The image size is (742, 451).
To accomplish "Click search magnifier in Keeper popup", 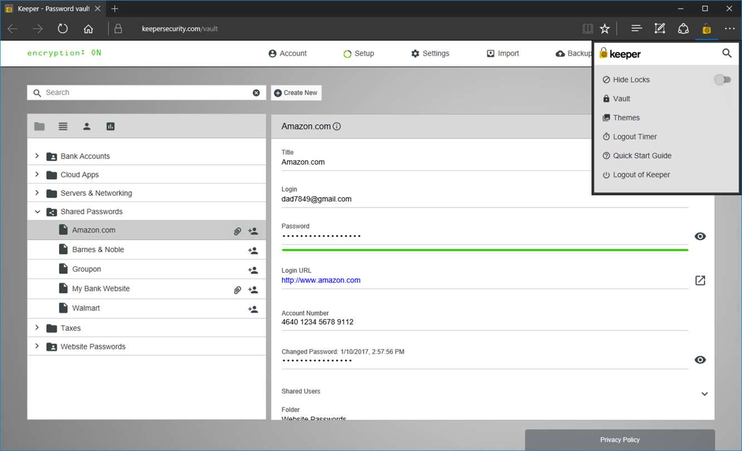I will (726, 53).
